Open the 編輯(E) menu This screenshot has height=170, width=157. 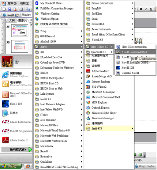[25, 3]
